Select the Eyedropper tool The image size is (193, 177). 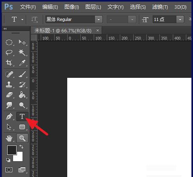pyautogui.click(x=22, y=63)
